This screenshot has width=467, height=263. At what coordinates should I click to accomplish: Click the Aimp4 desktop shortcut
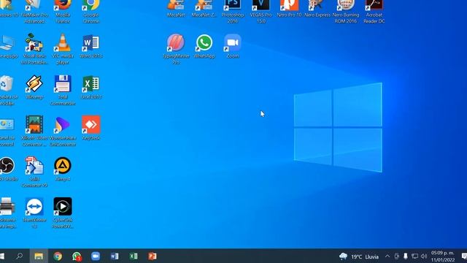pos(63,169)
